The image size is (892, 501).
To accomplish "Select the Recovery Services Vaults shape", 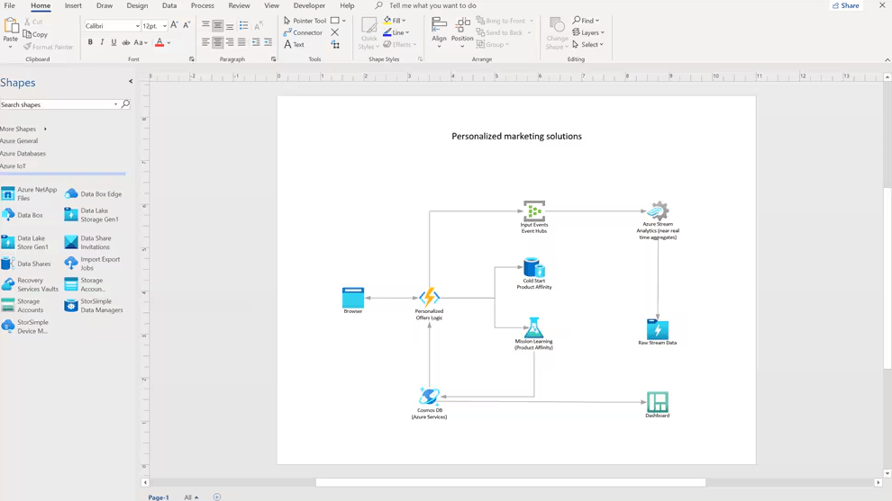I will 30,284.
